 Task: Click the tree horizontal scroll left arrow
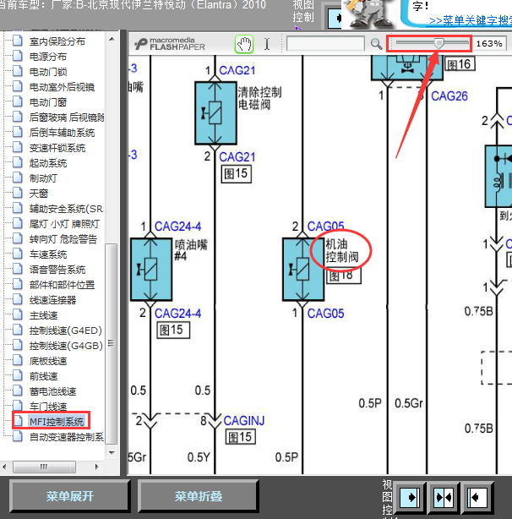click(x=4, y=467)
